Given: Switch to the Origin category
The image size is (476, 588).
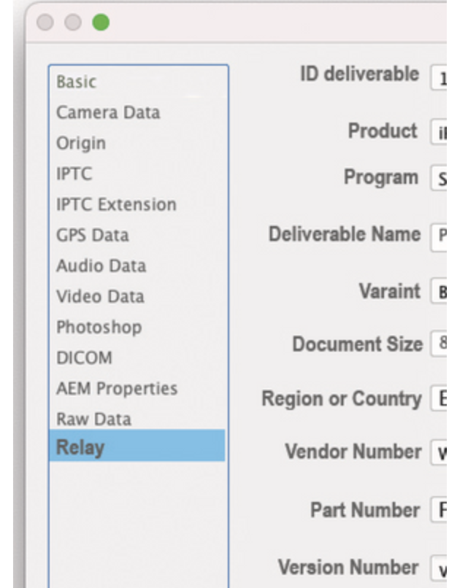Looking at the screenshot, I should coord(81,143).
